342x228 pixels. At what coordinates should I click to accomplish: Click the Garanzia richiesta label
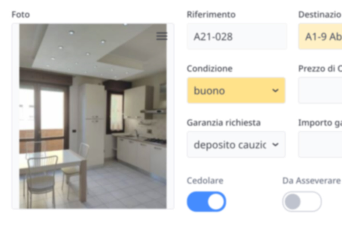pos(224,123)
